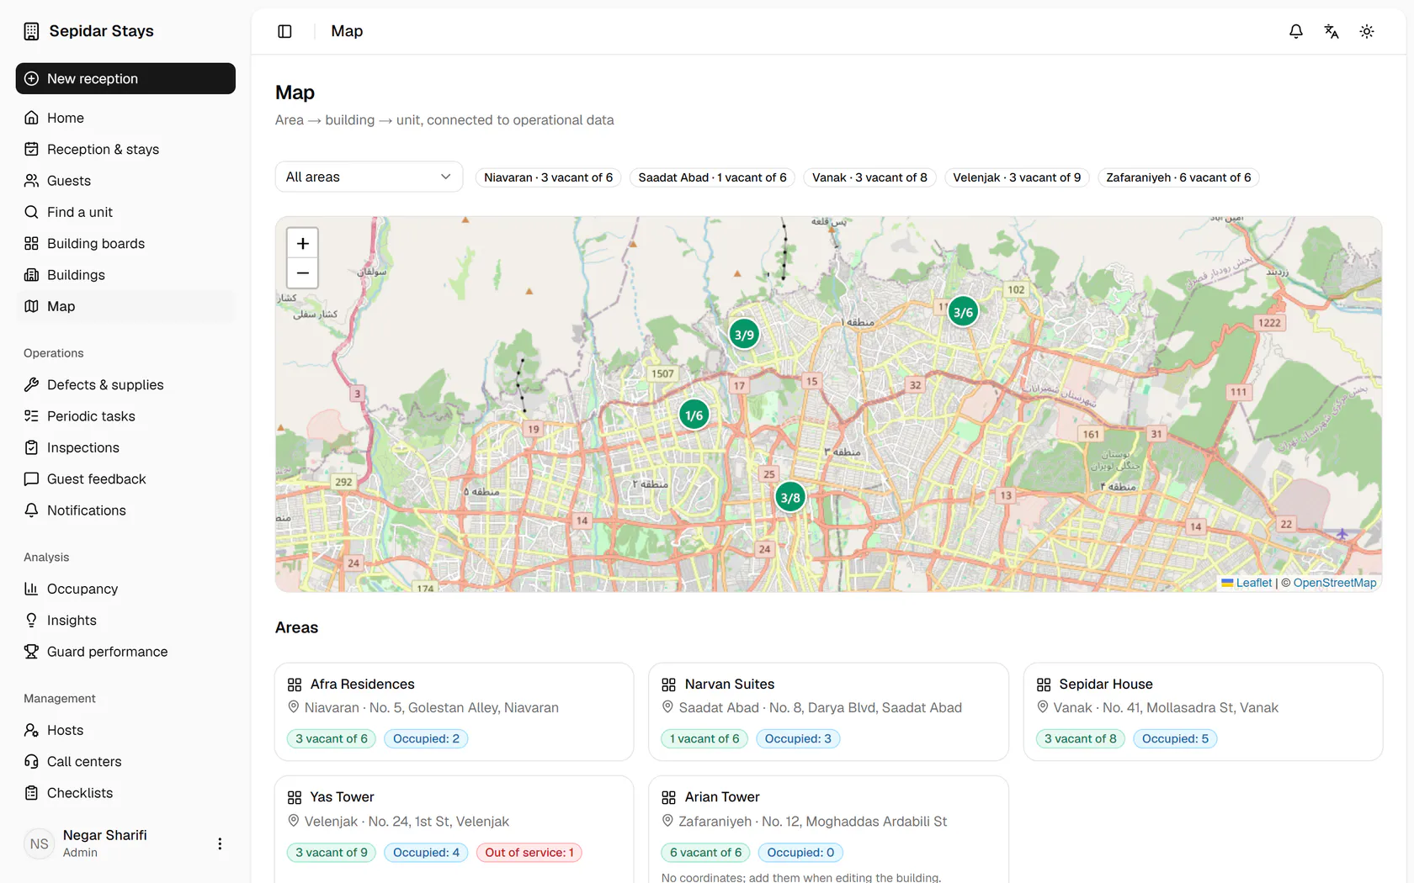Click the language translate icon

(1332, 31)
